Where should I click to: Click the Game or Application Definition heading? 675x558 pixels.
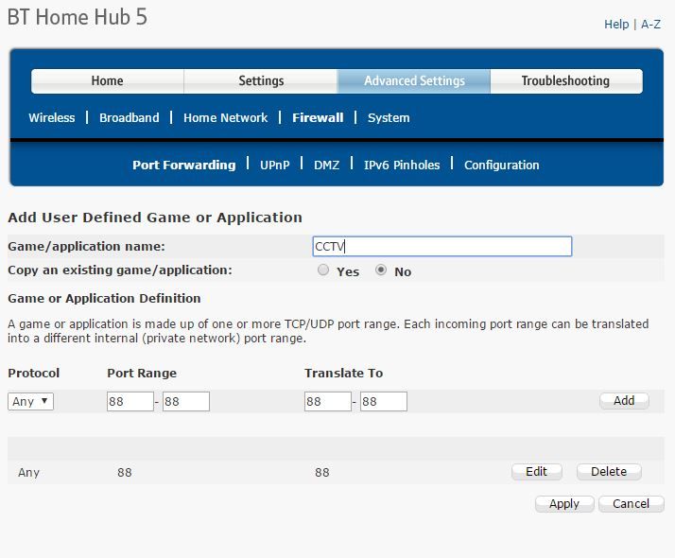click(104, 298)
